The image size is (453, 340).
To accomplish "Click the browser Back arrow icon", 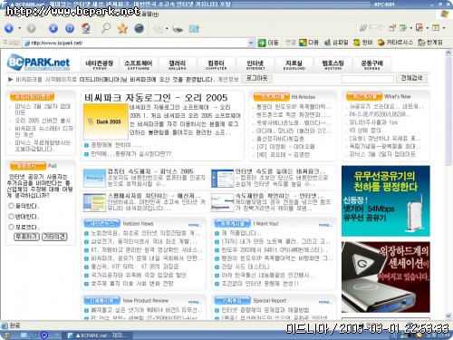I will pos(9,28).
